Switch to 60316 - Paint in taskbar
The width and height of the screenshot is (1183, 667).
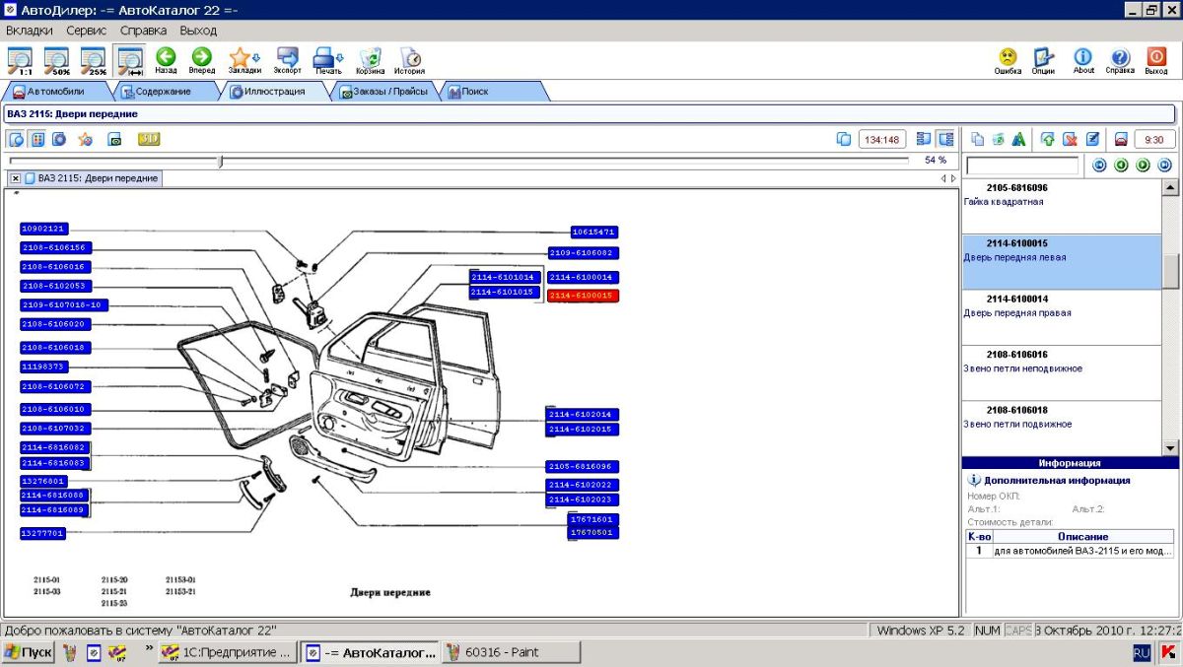tap(511, 652)
